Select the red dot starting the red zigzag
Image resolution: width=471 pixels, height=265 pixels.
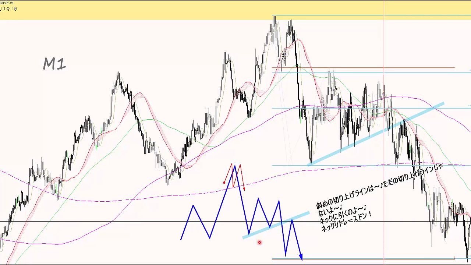(x=224, y=183)
